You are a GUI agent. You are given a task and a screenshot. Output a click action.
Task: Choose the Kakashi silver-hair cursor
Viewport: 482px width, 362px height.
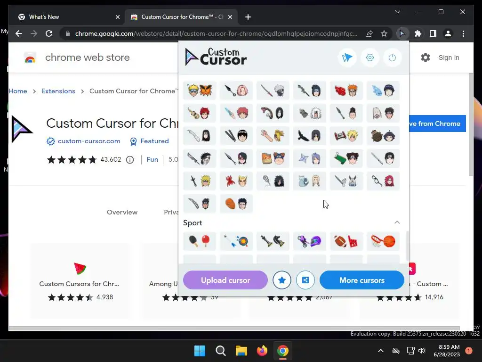pos(273,90)
